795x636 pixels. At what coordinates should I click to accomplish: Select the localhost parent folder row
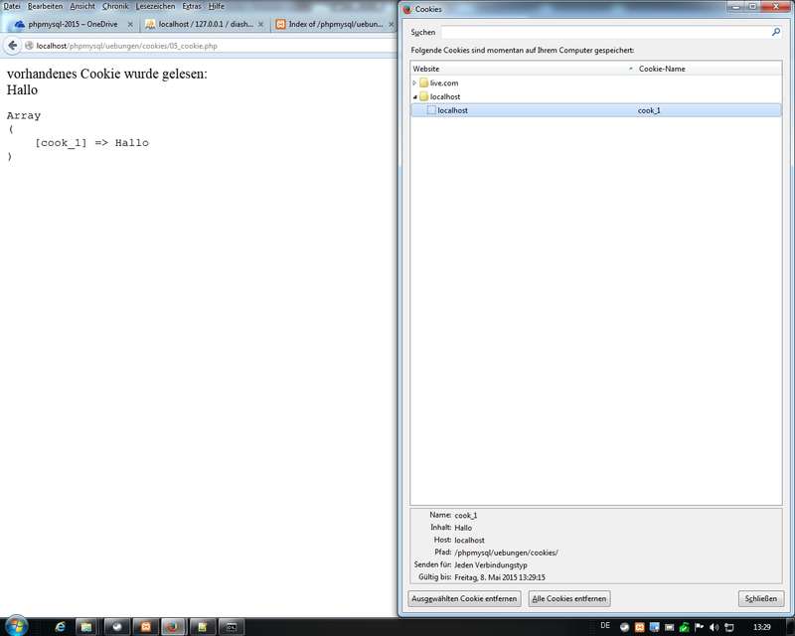[595, 96]
